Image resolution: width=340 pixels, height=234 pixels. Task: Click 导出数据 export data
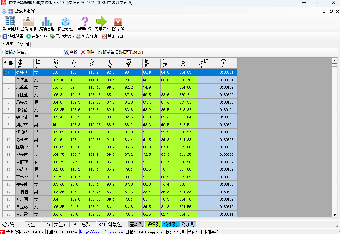60,36
